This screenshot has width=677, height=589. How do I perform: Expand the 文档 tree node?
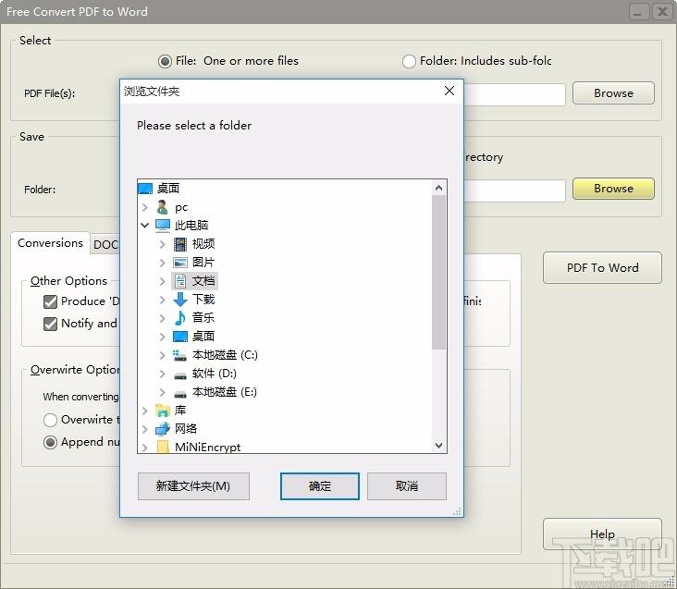click(163, 281)
